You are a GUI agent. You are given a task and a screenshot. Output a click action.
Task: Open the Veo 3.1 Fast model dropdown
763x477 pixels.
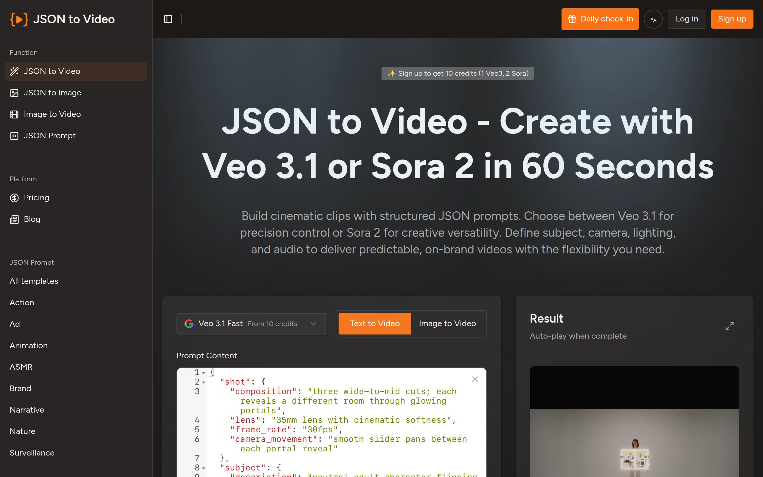251,324
